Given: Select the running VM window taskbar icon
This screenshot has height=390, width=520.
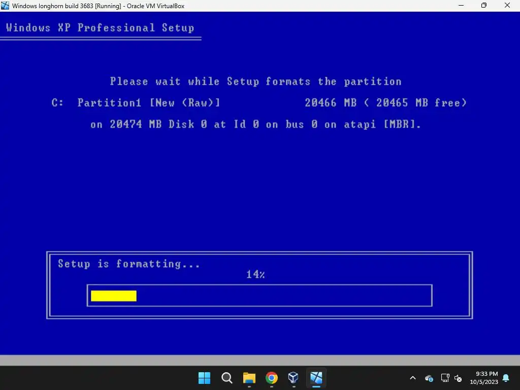Looking at the screenshot, I should 316,378.
